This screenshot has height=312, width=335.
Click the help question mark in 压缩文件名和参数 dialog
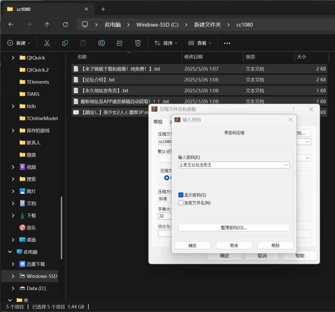(x=293, y=109)
